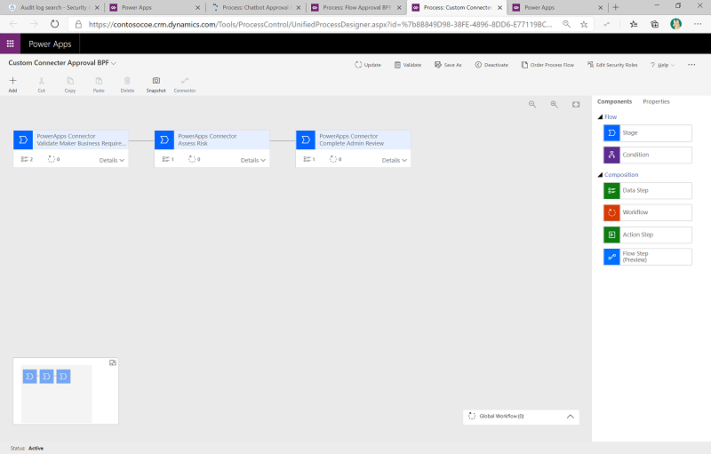Click the Delete trash icon

pyautogui.click(x=127, y=84)
